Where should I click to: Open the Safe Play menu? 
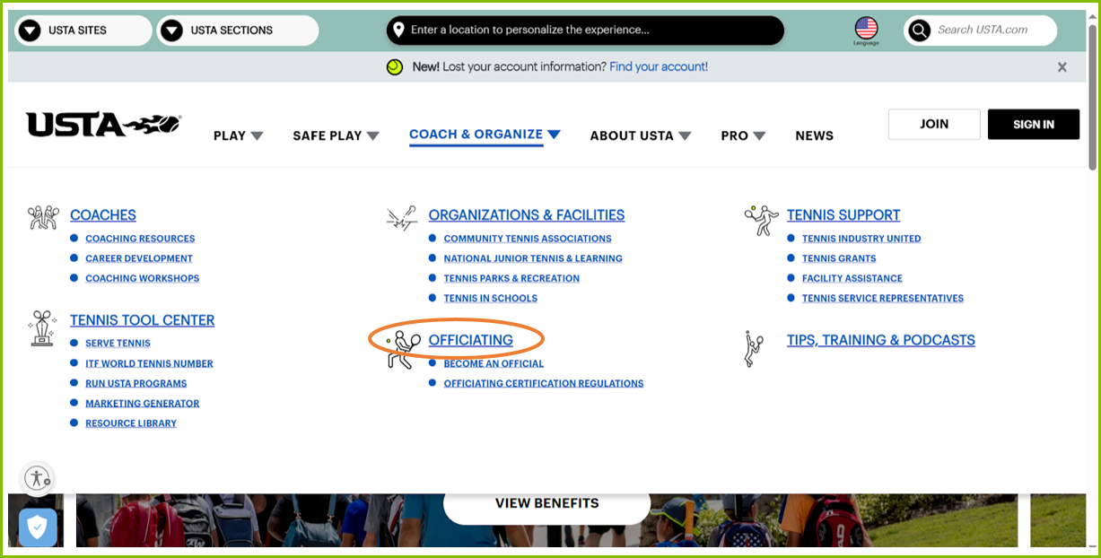point(336,135)
